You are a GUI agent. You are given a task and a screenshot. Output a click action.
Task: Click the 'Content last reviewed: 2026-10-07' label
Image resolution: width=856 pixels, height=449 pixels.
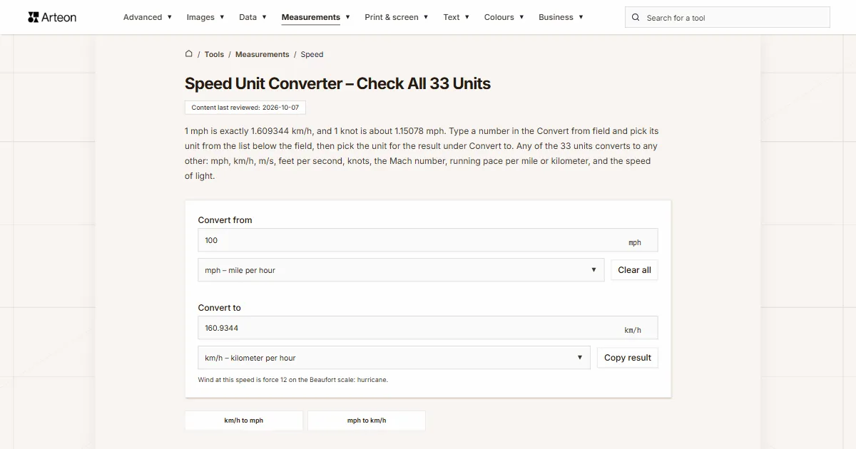245,108
